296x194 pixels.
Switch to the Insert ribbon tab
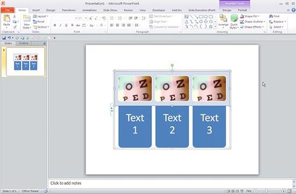tap(36, 10)
